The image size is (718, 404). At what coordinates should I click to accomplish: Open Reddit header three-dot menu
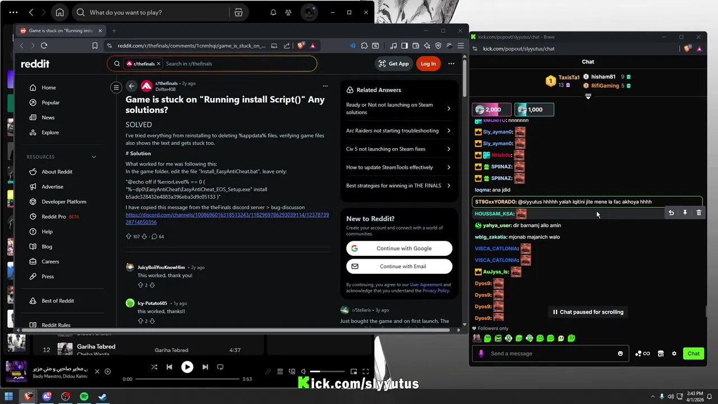(x=451, y=64)
